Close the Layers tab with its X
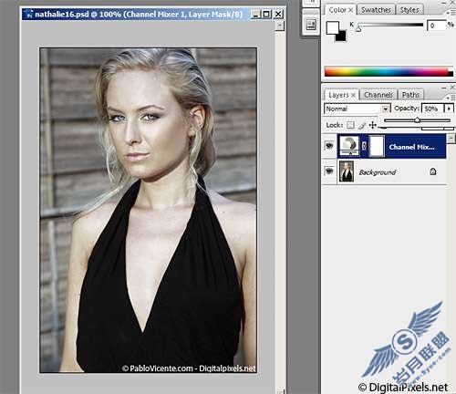The width and height of the screenshot is (456, 394). click(x=353, y=95)
